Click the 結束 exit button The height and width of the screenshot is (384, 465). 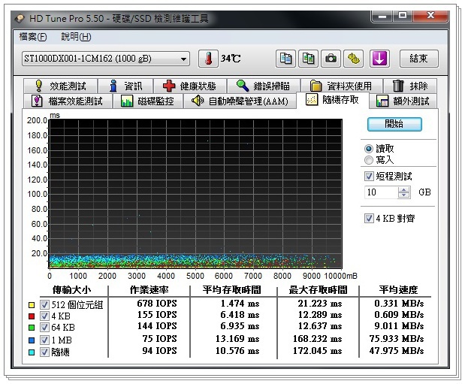pos(418,59)
